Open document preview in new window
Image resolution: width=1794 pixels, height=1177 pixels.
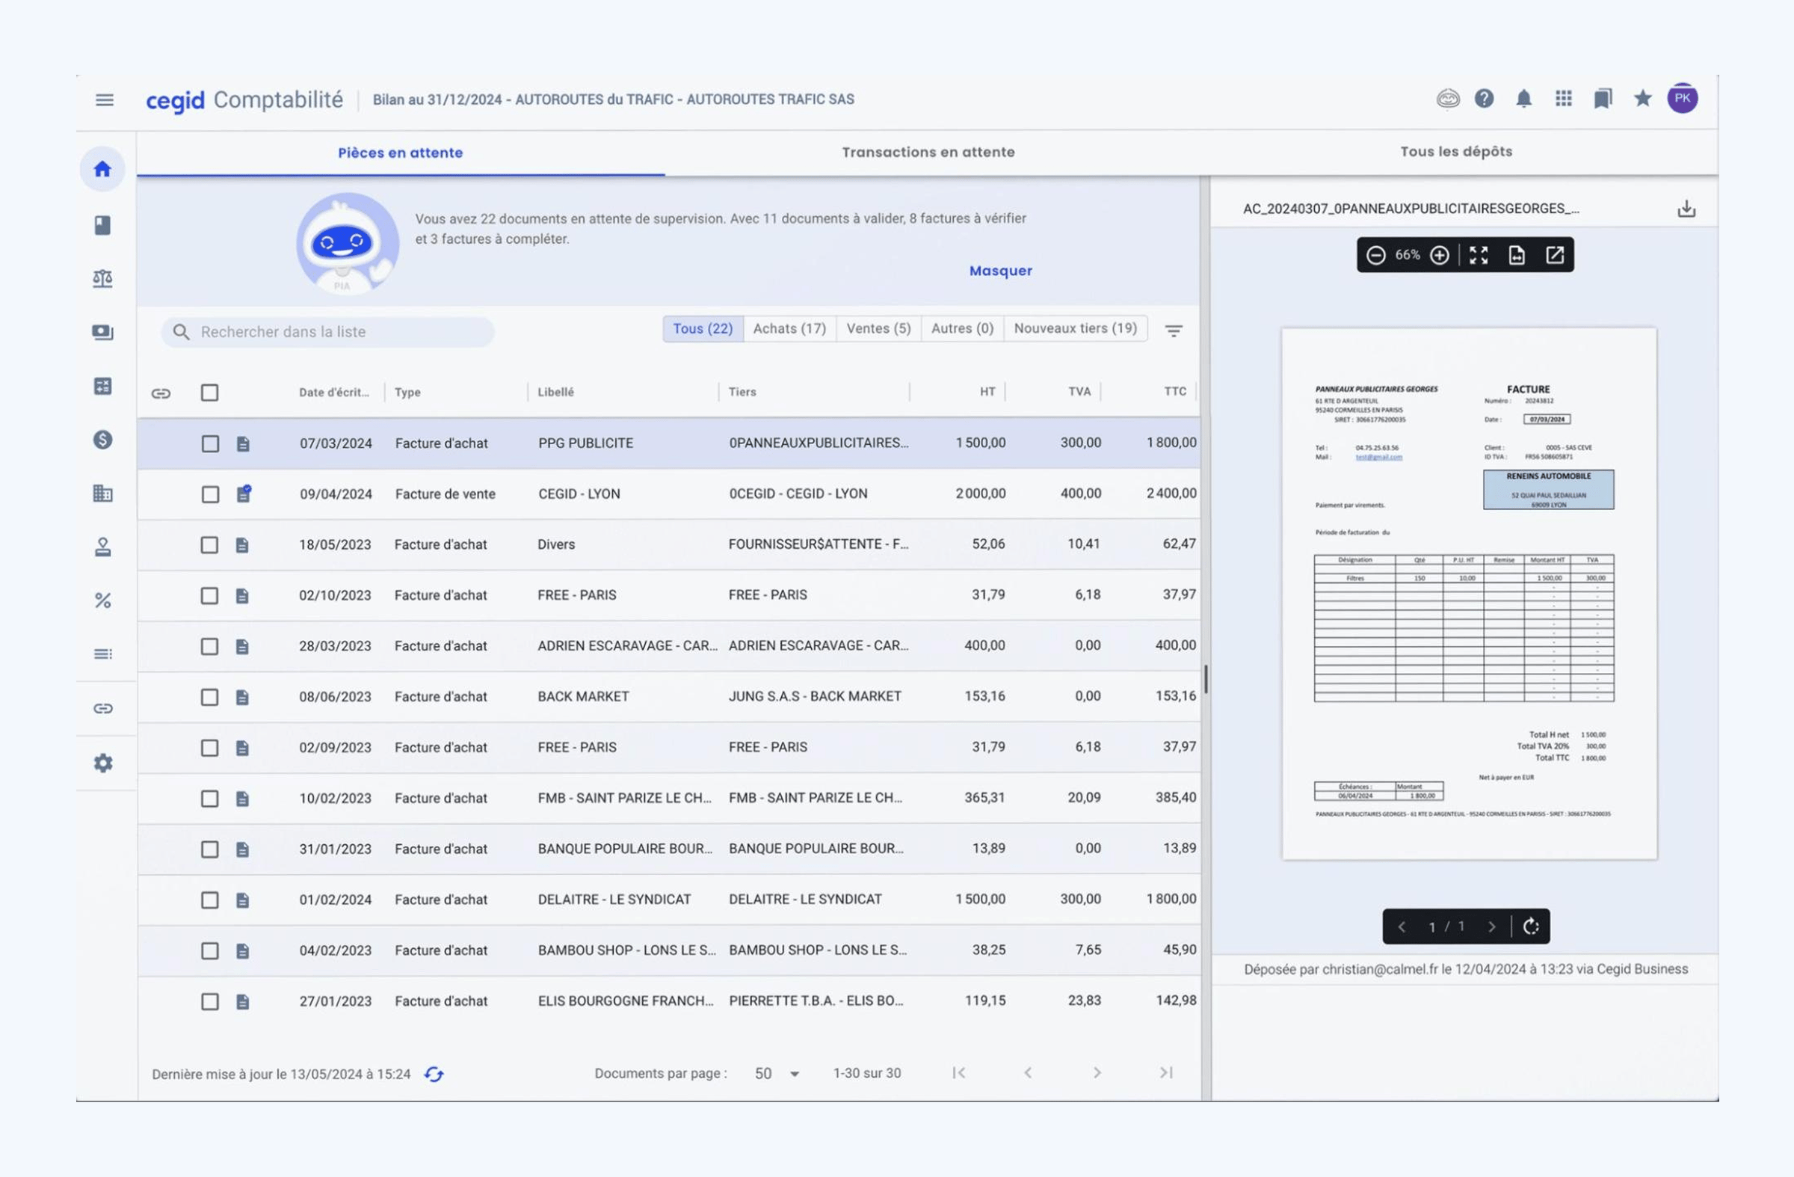tap(1554, 255)
